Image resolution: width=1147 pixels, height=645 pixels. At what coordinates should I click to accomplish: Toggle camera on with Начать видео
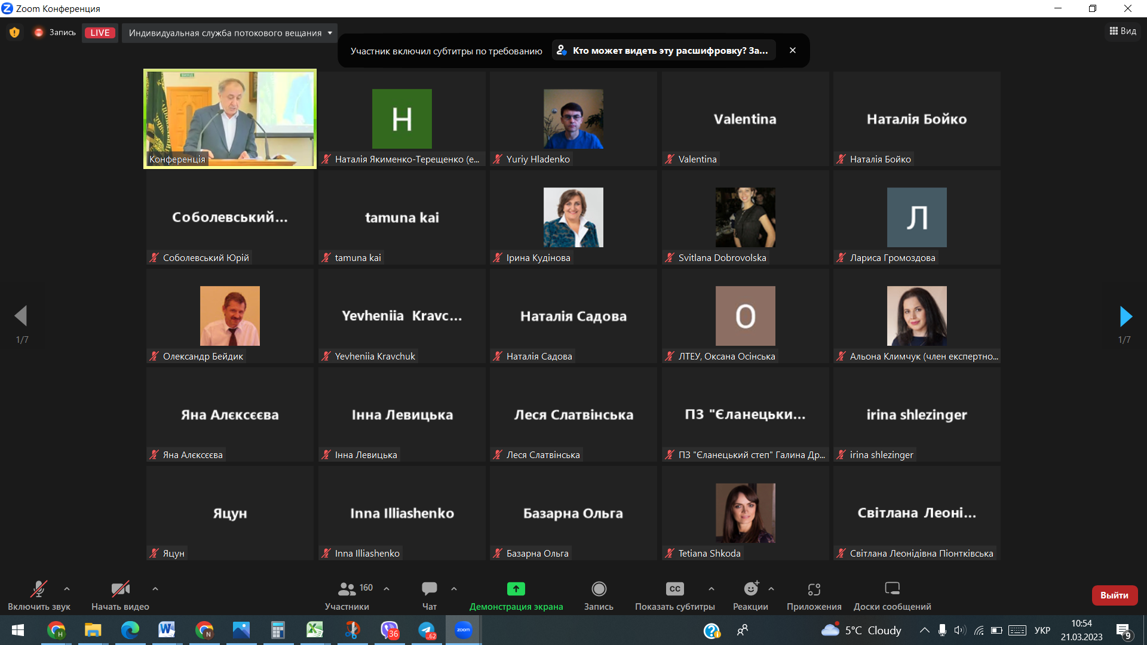[x=120, y=589]
